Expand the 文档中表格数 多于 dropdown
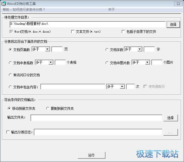This screenshot has height=162, width=184. (51, 62)
